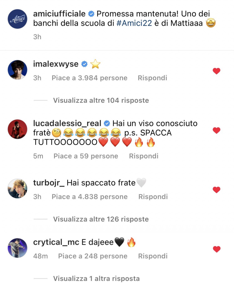
Task: Click the amiciufficiale verified badge
Action: pos(91,14)
